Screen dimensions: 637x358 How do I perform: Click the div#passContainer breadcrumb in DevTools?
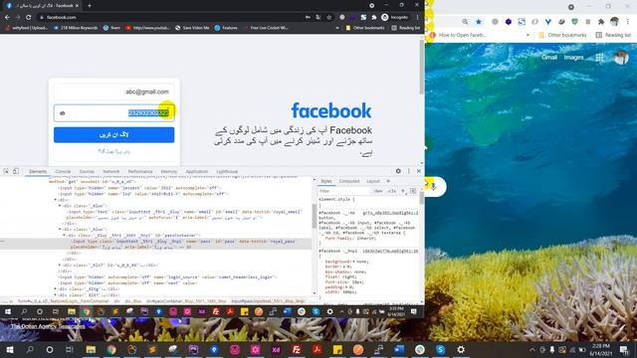tap(186, 301)
